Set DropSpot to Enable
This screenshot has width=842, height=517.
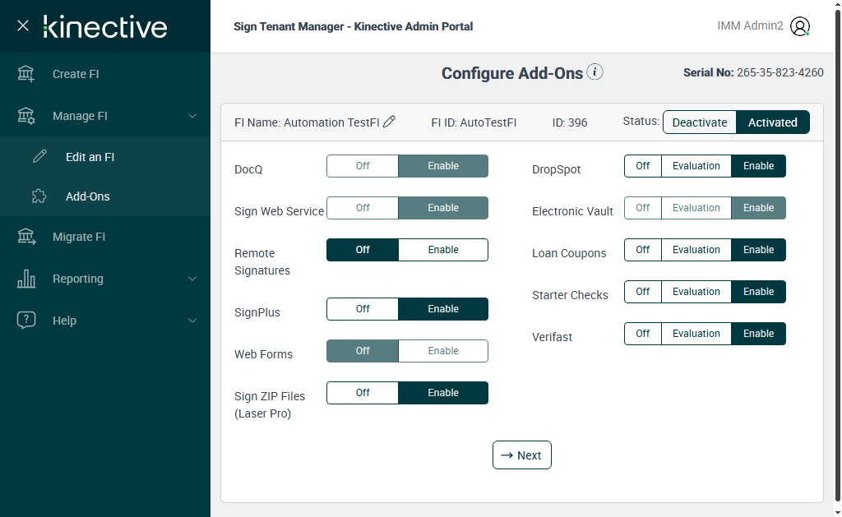[x=758, y=166]
